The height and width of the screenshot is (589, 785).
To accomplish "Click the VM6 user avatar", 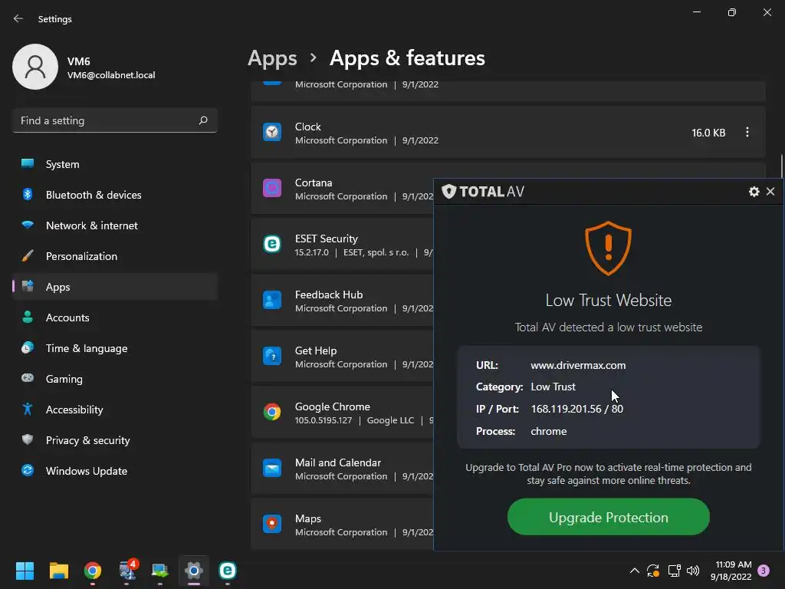I will pos(35,67).
